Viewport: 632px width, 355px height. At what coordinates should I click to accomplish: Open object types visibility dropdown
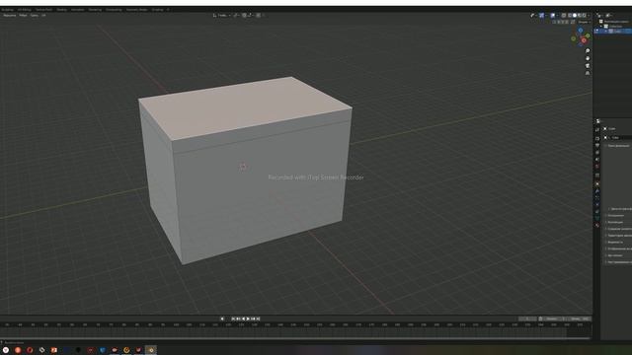pyautogui.click(x=533, y=16)
